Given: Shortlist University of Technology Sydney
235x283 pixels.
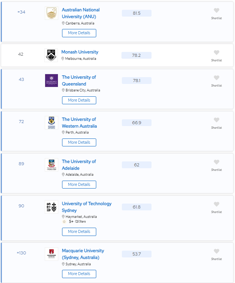Looking at the screenshot, I should 217,204.
